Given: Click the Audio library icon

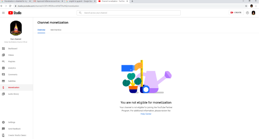Looking at the screenshot, I should tap(3, 94).
